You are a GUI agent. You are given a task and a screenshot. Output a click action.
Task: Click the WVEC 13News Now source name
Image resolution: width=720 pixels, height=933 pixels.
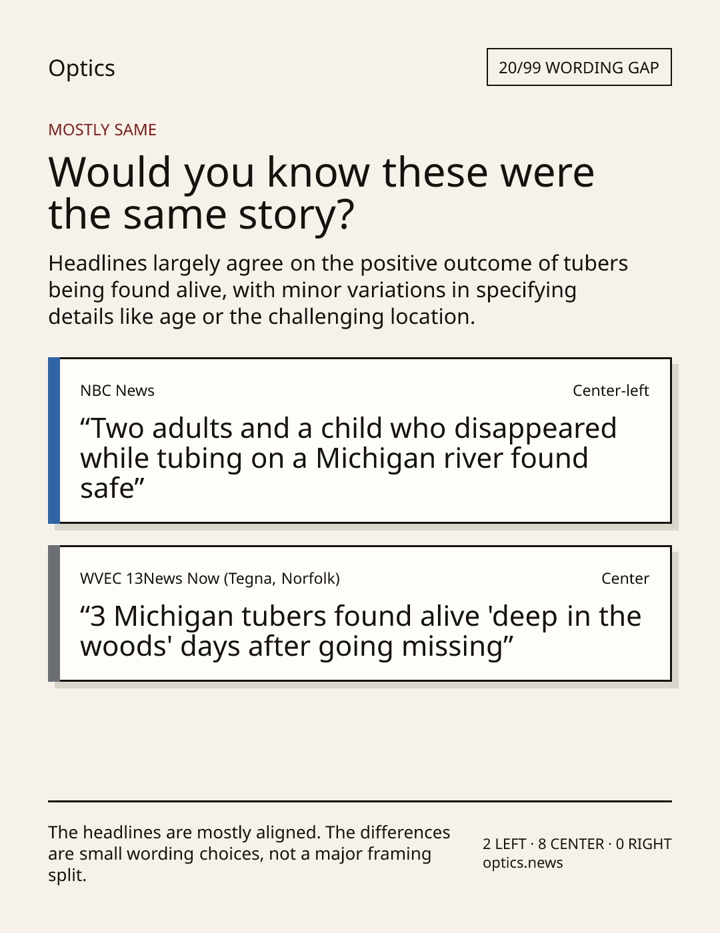[x=210, y=578]
